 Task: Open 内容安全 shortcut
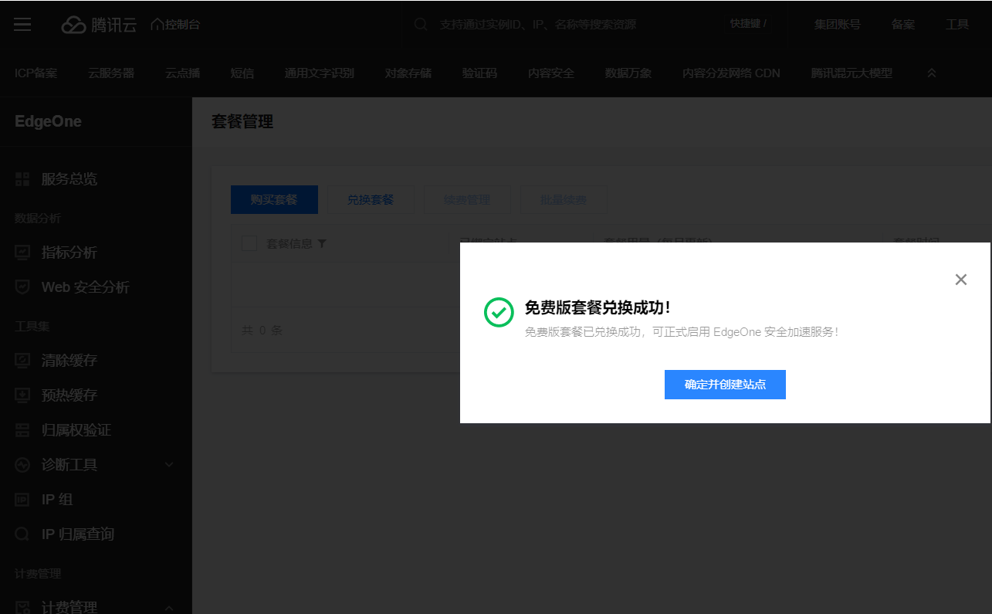[551, 73]
